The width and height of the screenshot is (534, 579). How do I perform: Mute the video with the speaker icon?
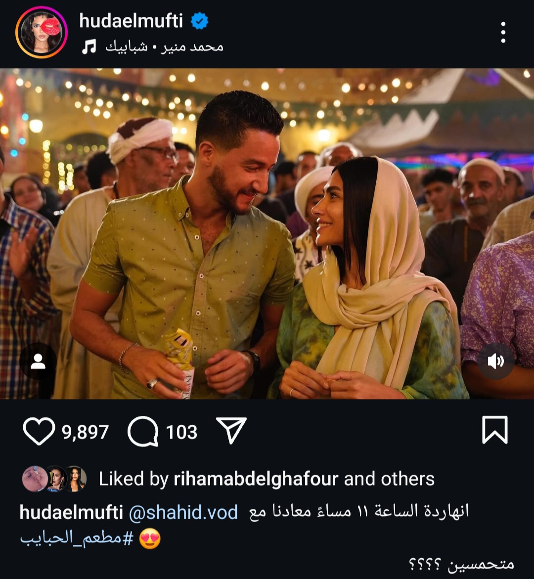coord(495,361)
